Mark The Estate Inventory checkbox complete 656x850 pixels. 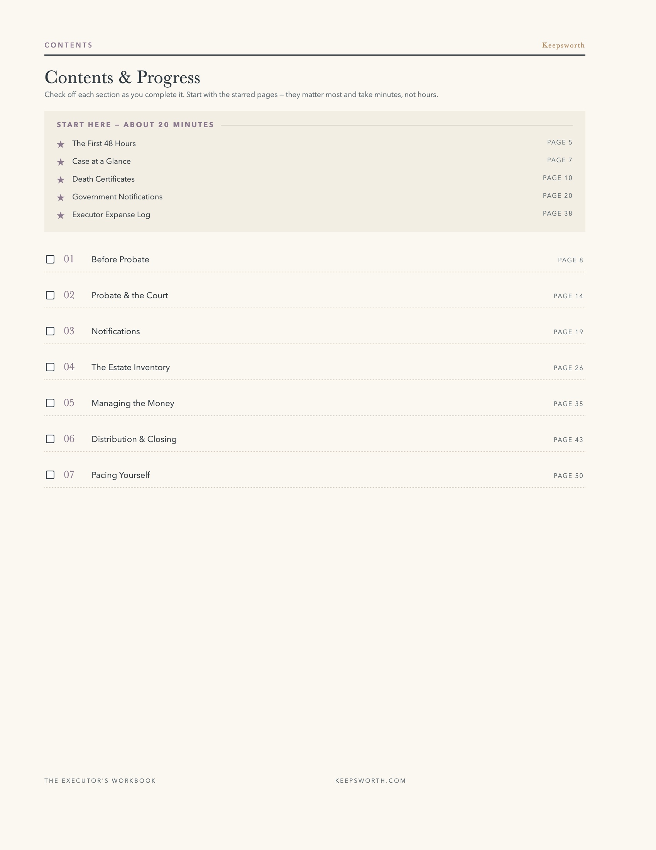click(50, 367)
